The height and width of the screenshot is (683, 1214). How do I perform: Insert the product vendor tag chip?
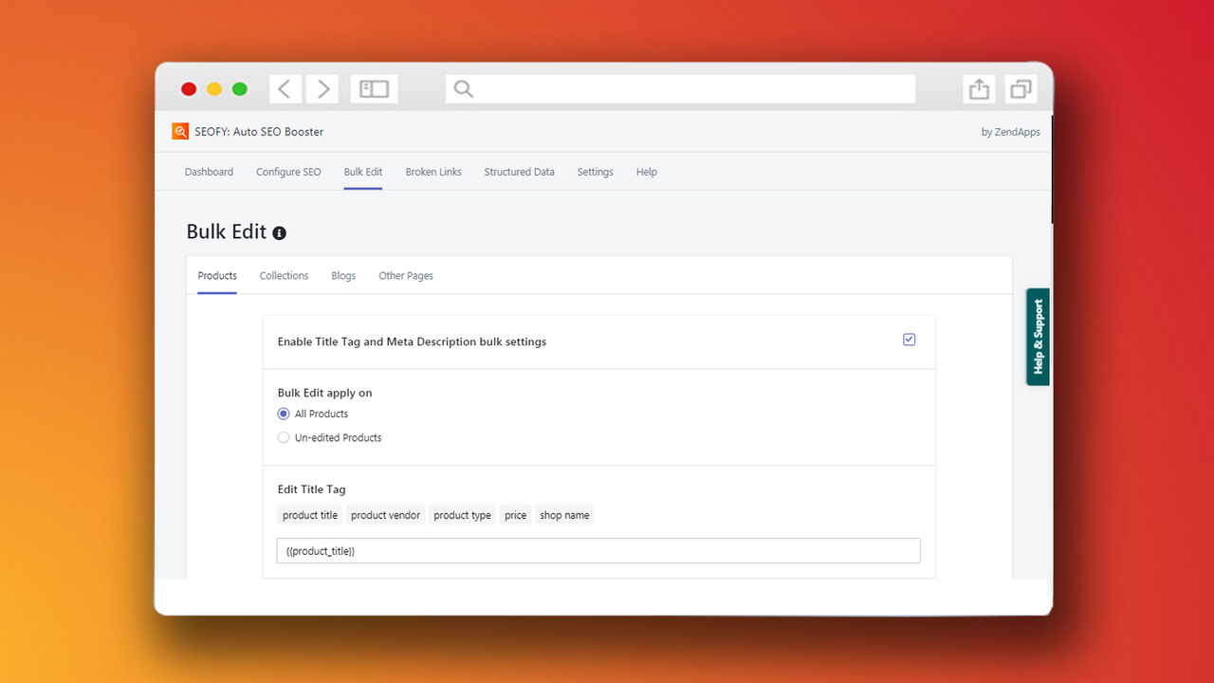point(385,515)
